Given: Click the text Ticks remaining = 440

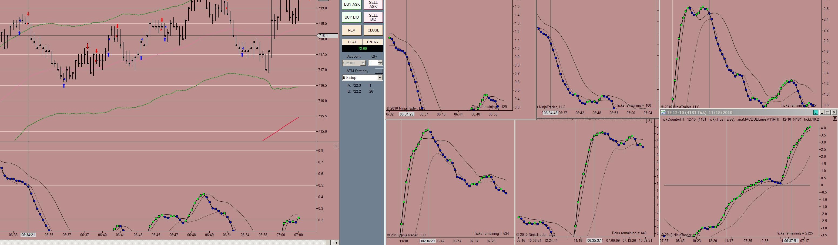Looking at the screenshot, I should click(x=629, y=233).
